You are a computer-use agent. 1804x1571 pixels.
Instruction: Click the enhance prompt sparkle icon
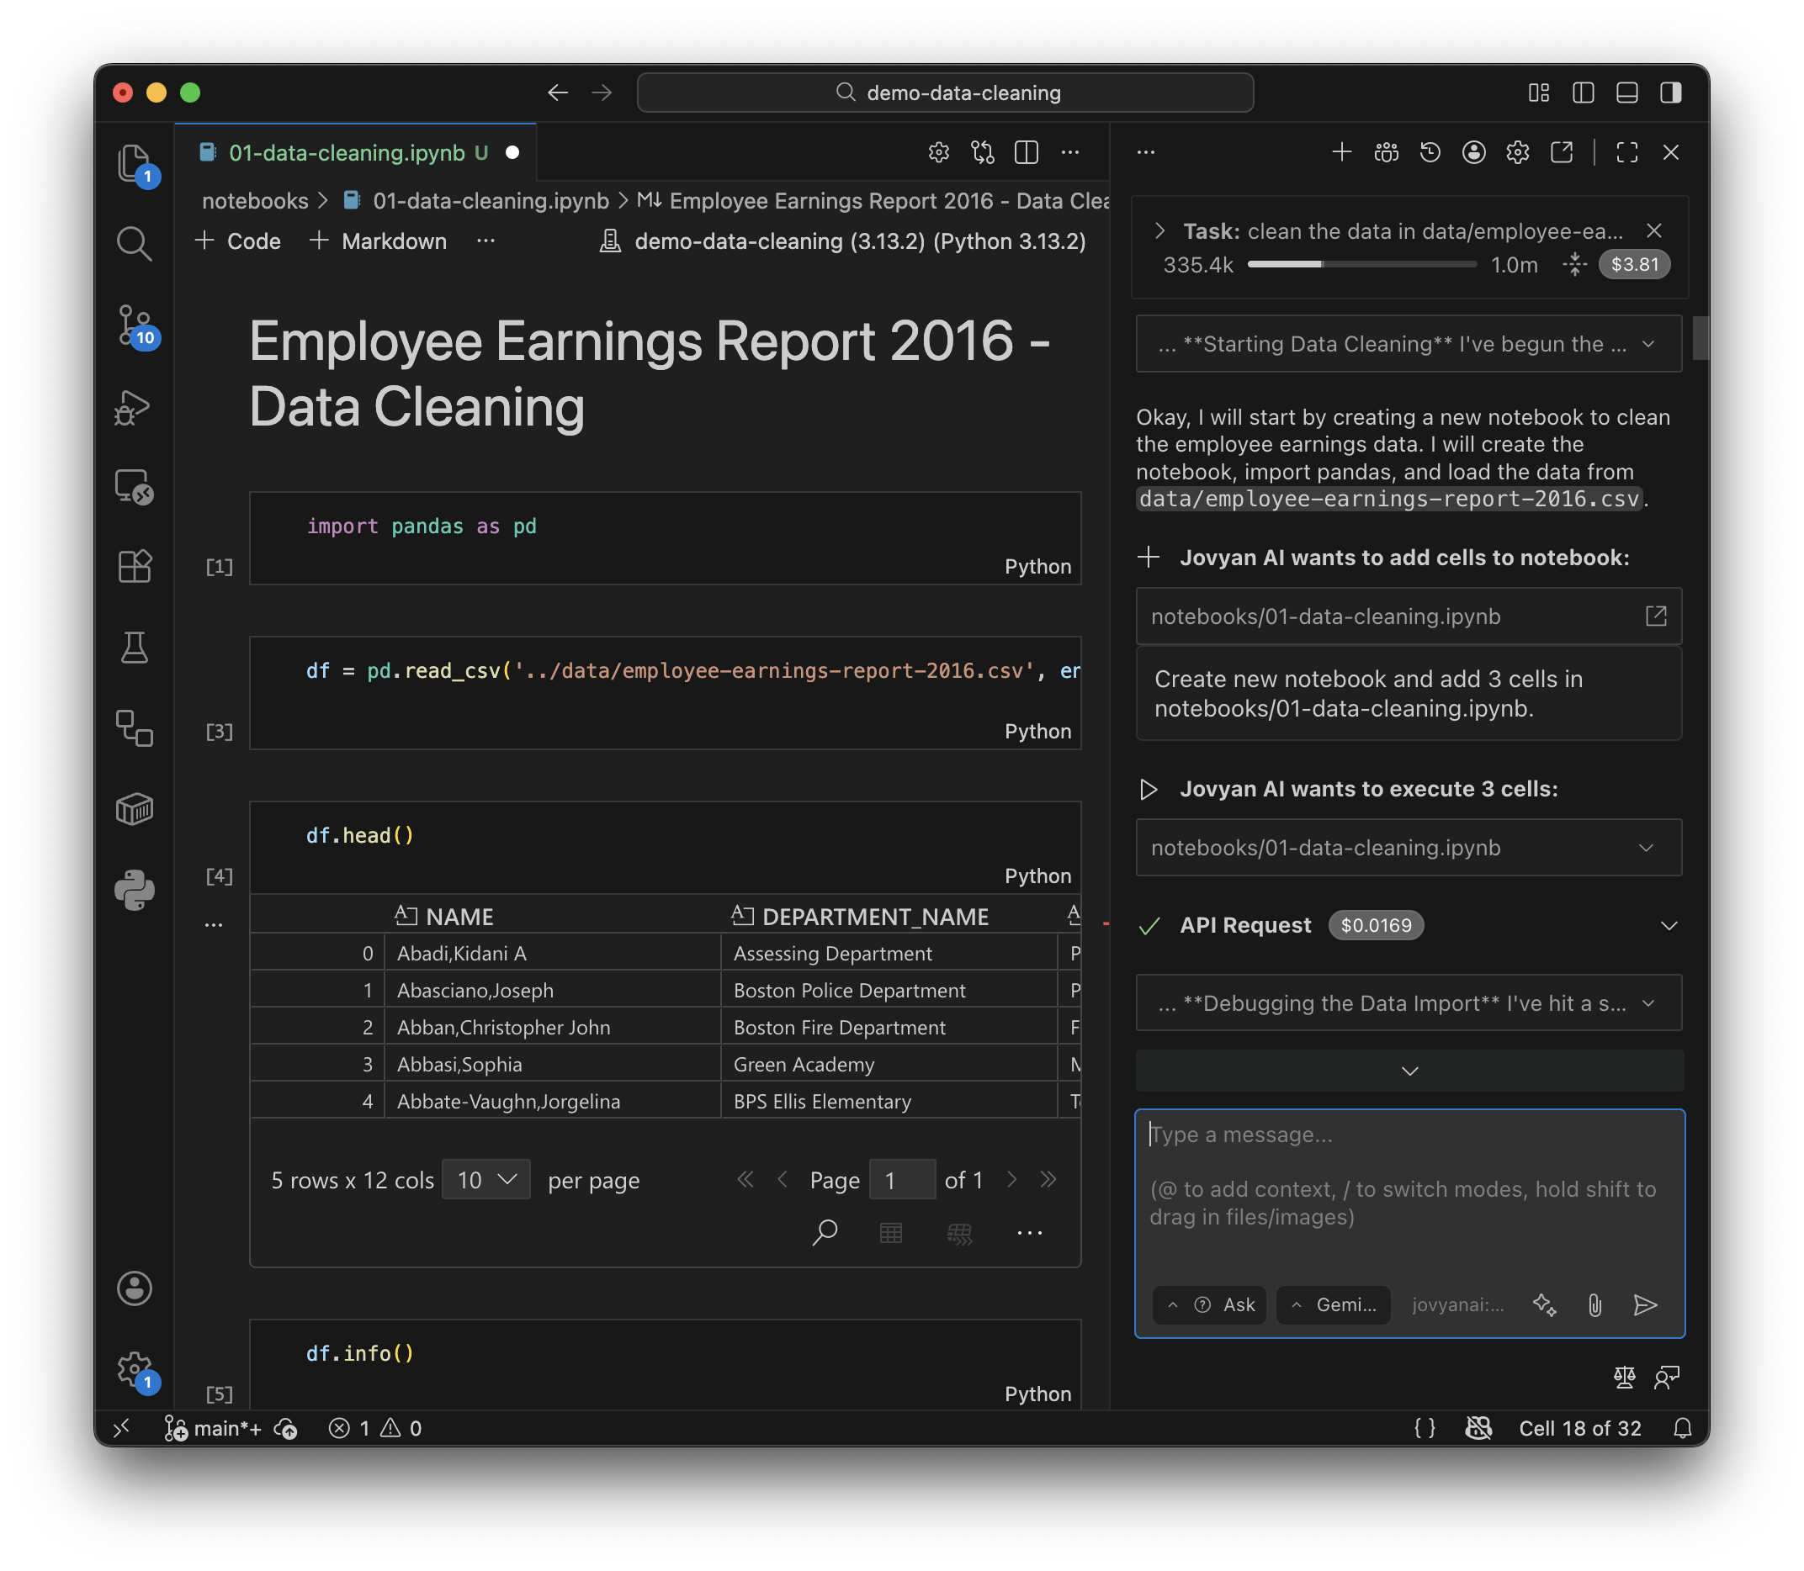coord(1544,1304)
